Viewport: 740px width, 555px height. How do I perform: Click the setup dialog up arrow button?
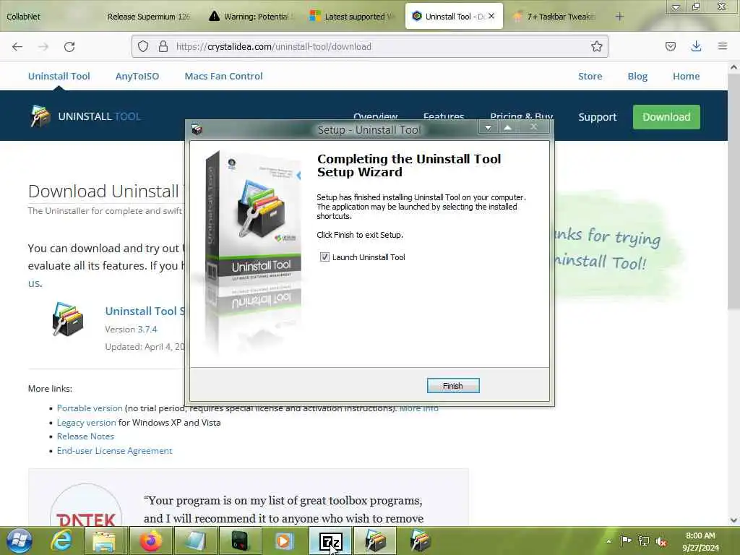coord(508,127)
